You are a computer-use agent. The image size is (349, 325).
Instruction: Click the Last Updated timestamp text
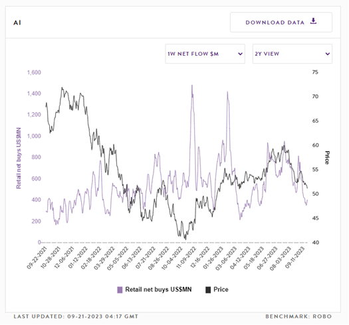76,316
